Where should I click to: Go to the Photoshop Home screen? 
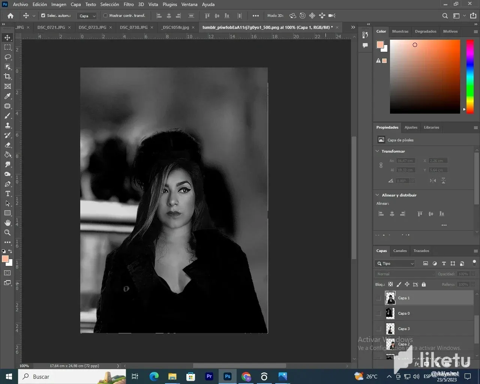(10, 16)
